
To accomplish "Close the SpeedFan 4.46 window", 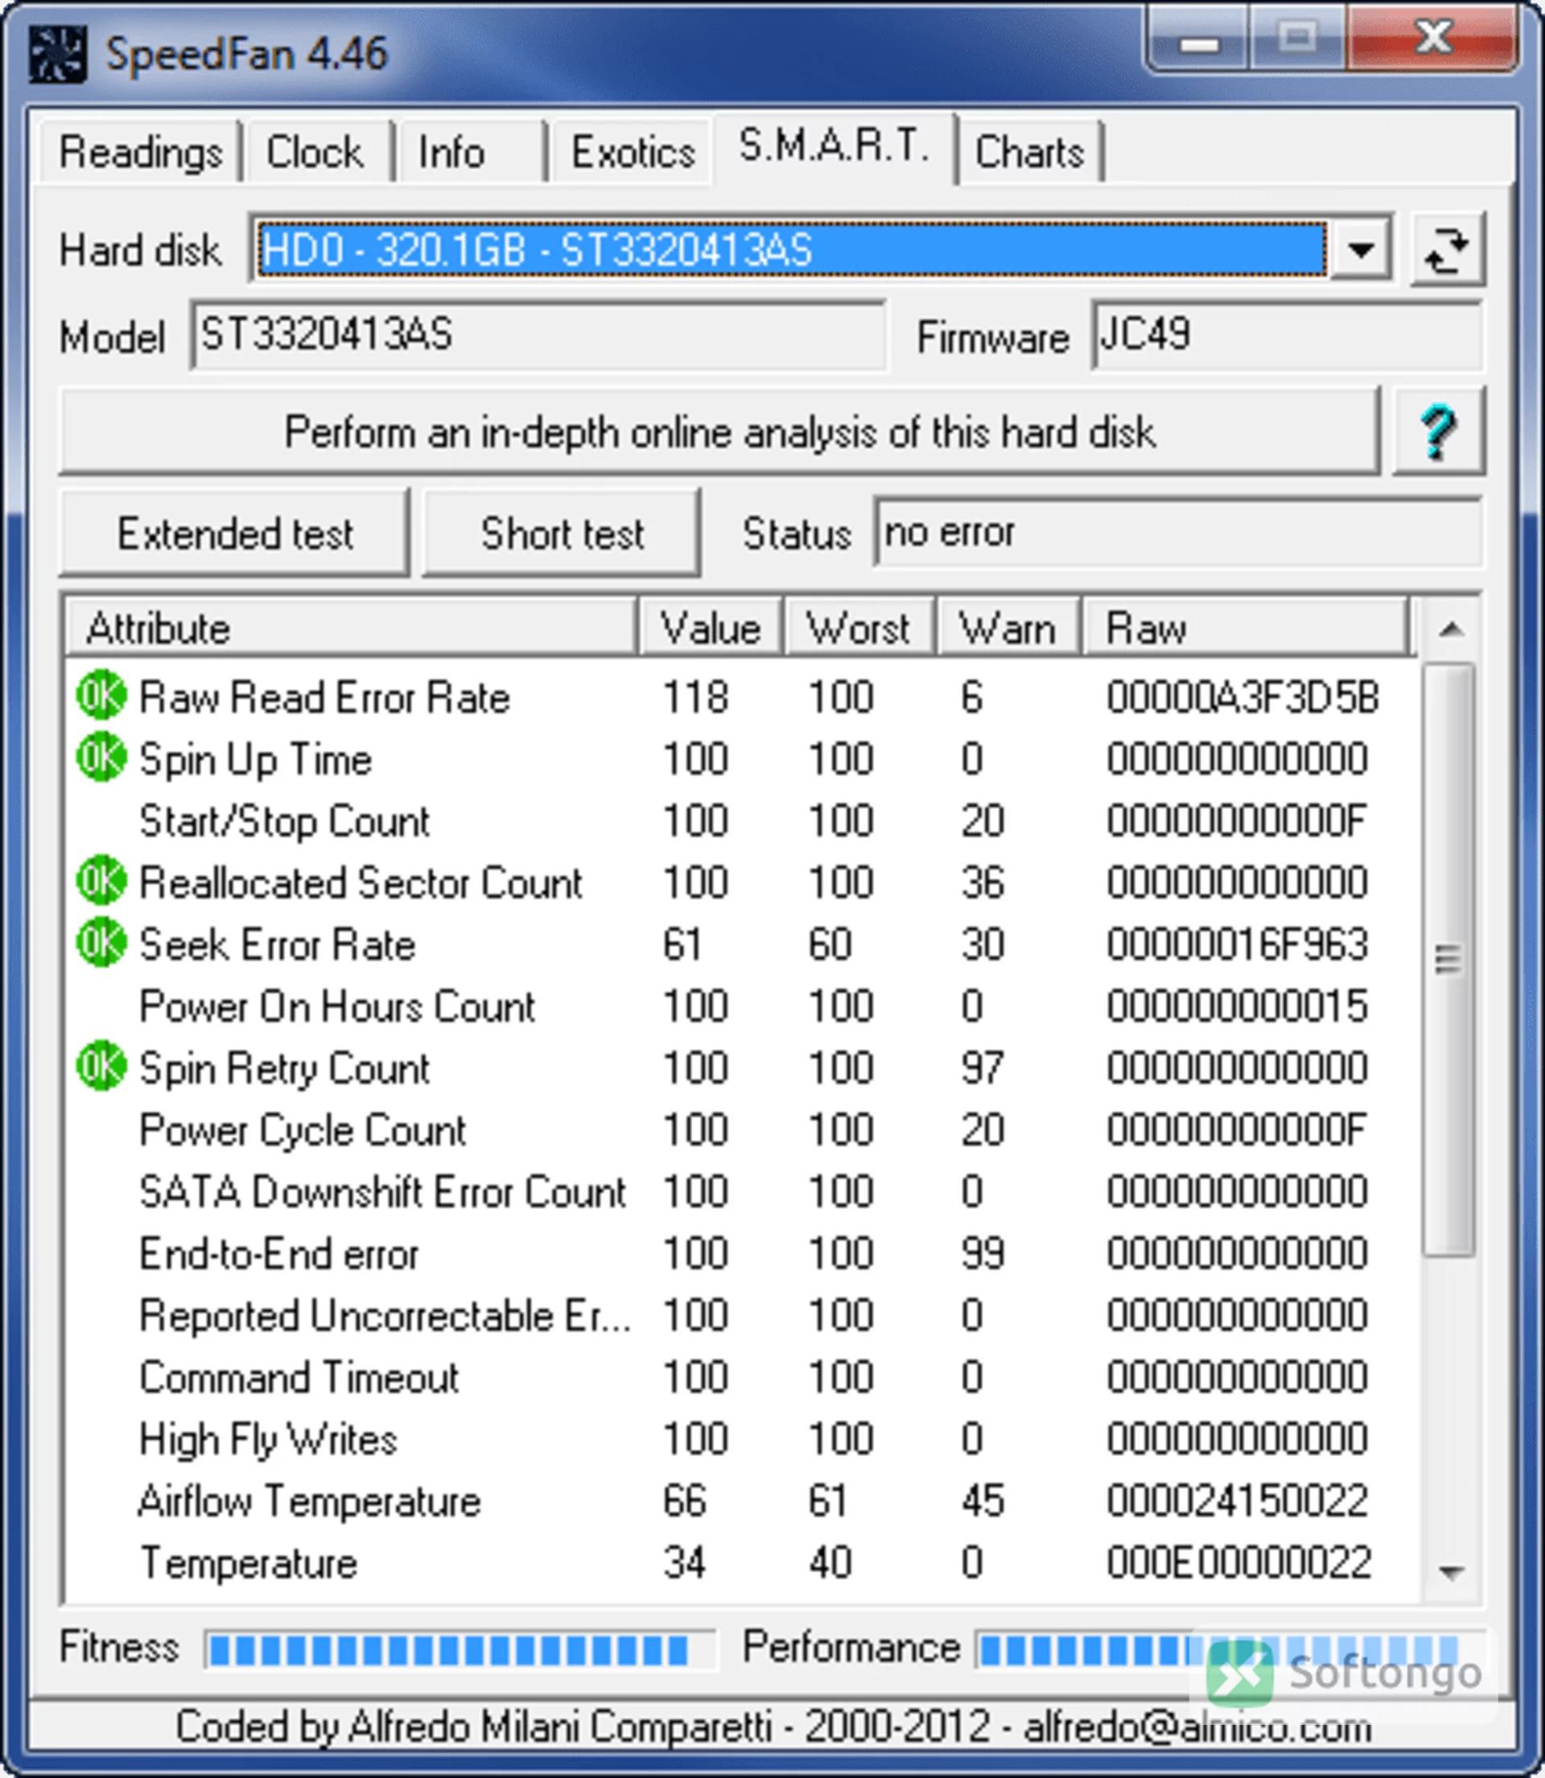I will [x=1432, y=38].
